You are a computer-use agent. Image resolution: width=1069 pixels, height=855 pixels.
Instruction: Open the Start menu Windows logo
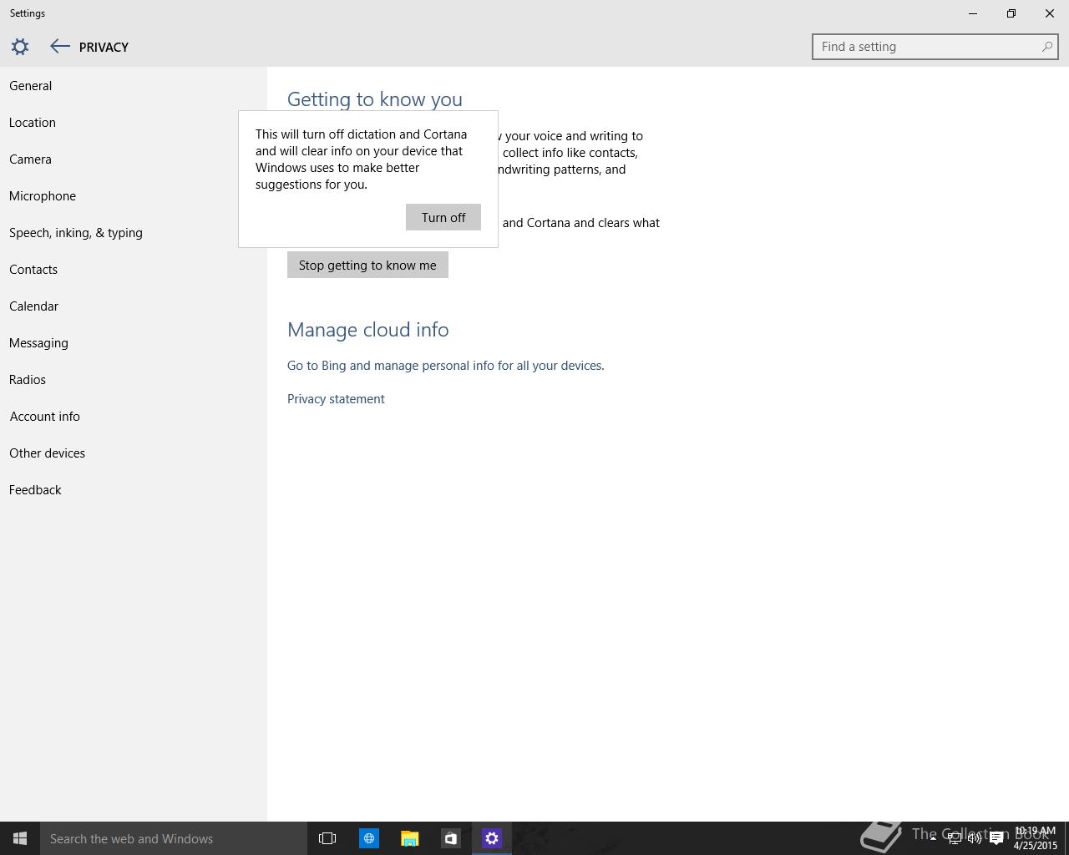coord(20,838)
